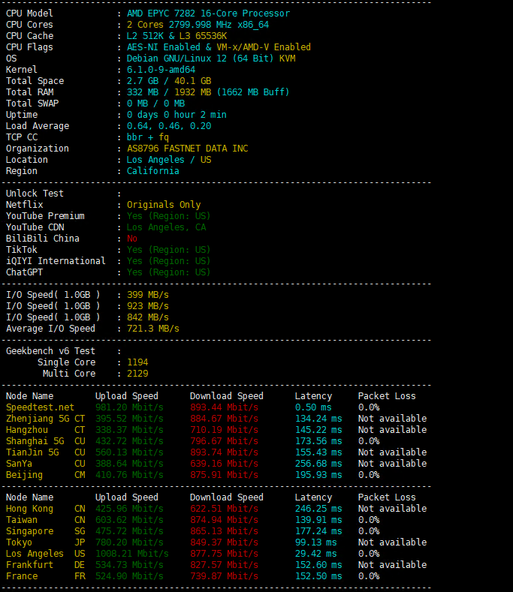Select the Geekbench Multi Core score 2129

137,374
